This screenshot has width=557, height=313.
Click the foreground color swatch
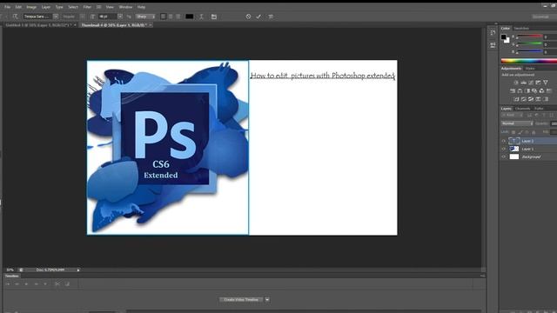[503, 37]
